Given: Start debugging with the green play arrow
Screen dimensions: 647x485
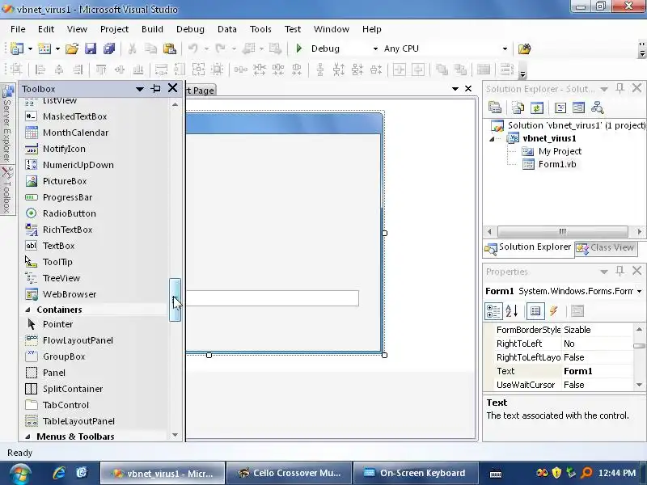Looking at the screenshot, I should (299, 48).
